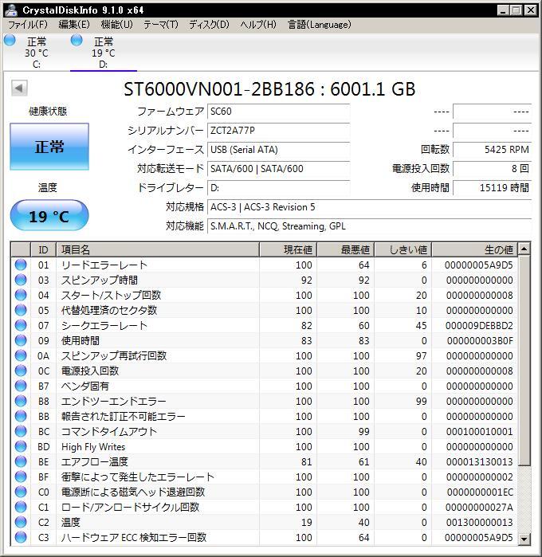Click the 正常 health status button
Image resolution: width=542 pixels, height=557 pixels.
49,147
